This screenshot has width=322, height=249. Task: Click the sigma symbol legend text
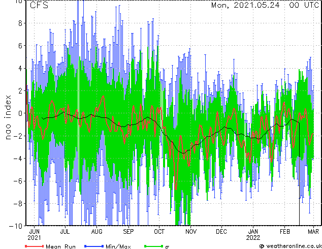tap(167, 246)
